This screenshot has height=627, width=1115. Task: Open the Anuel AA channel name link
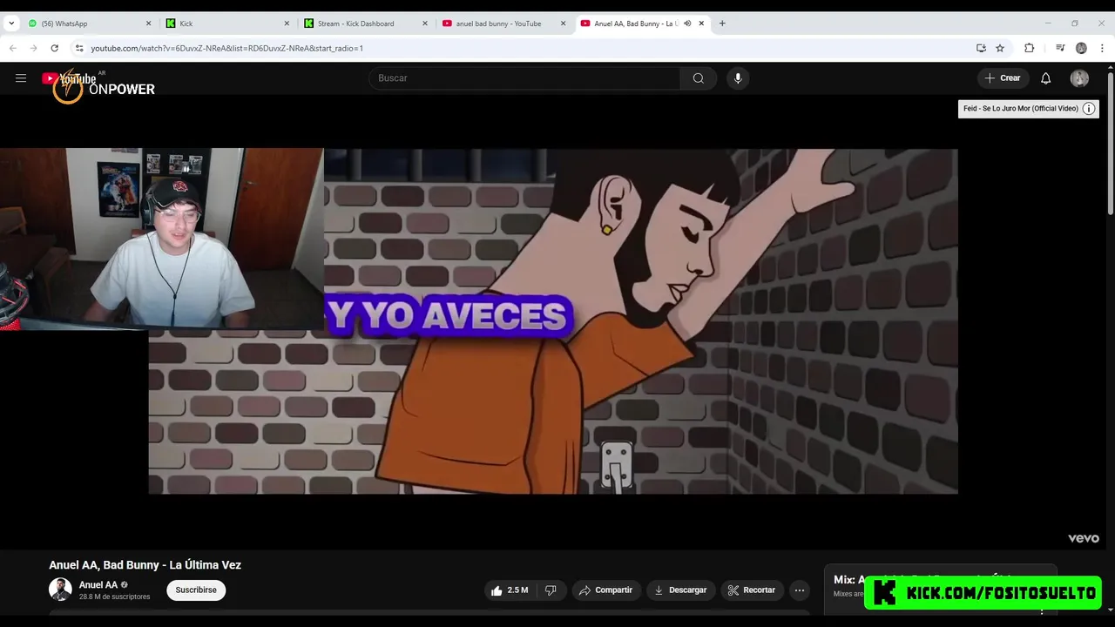[x=98, y=585]
